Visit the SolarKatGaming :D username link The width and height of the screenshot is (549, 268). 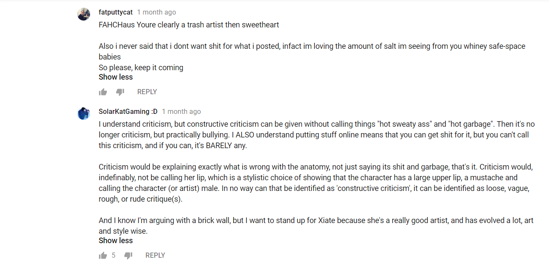tap(128, 112)
